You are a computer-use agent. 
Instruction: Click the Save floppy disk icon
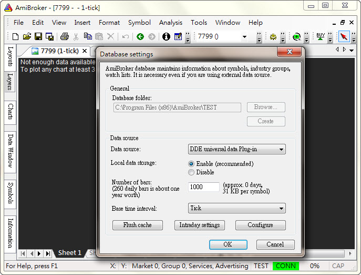tap(38, 36)
